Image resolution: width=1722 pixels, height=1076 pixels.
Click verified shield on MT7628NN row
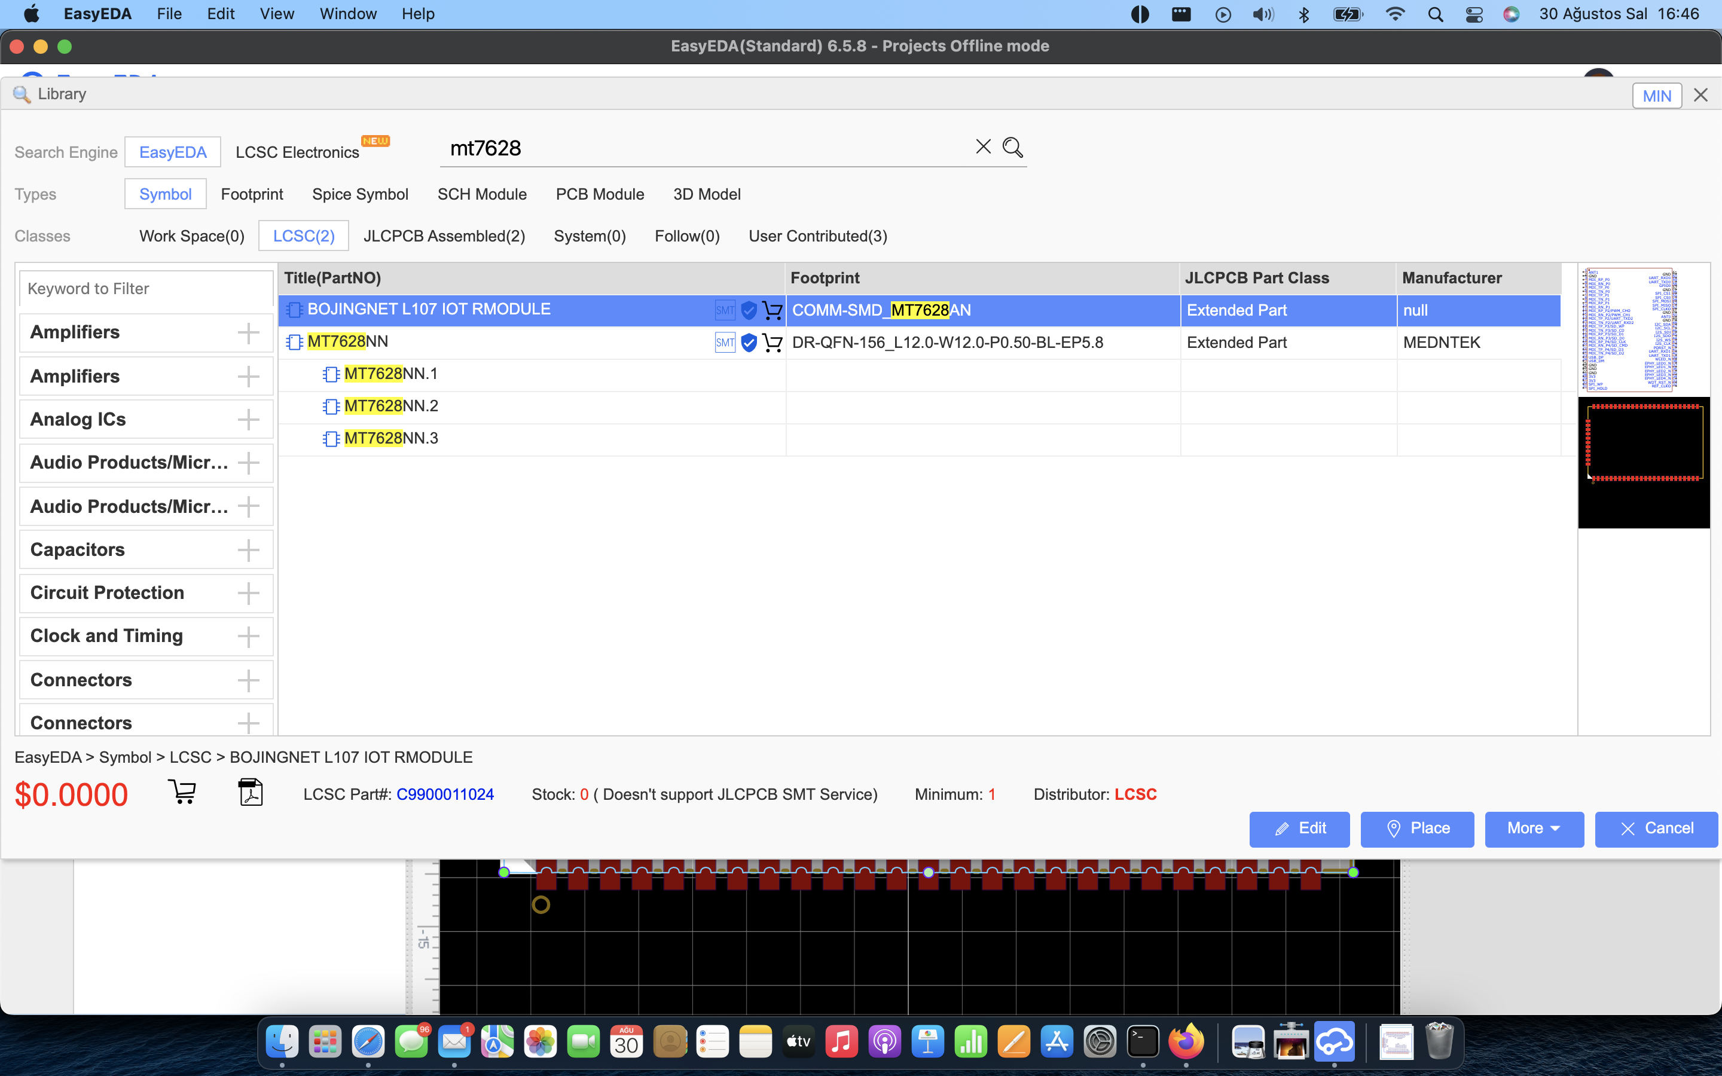(748, 343)
